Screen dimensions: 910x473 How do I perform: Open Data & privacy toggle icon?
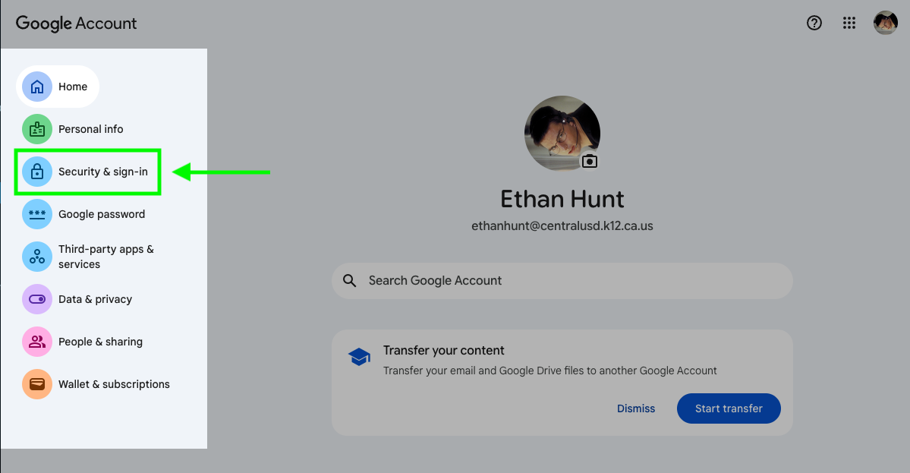click(x=37, y=299)
